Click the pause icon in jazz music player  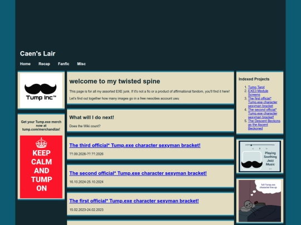coord(260,148)
